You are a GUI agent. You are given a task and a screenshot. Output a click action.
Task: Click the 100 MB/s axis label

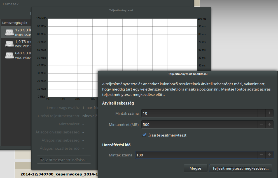(x=41, y=19)
